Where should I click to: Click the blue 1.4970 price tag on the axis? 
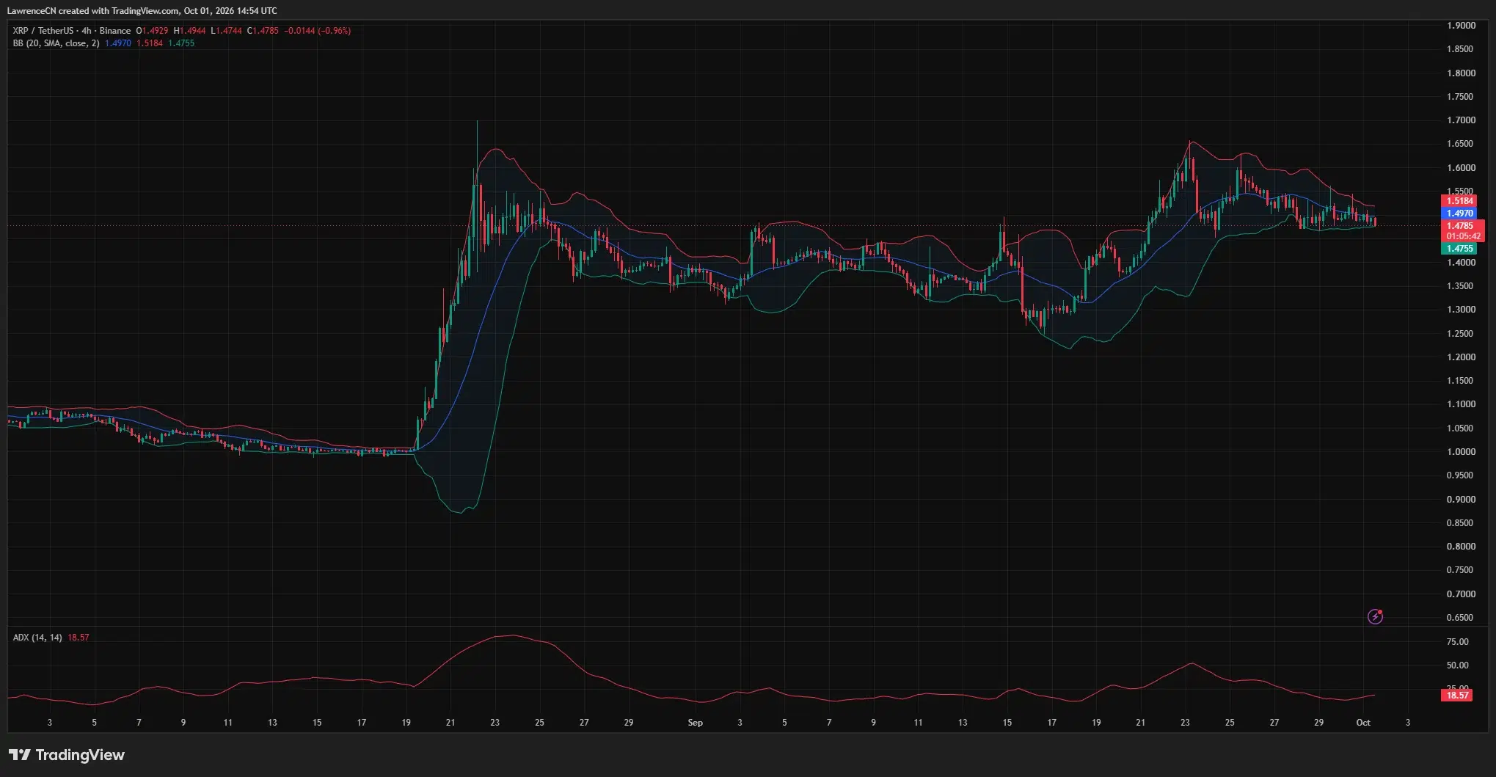(1459, 214)
